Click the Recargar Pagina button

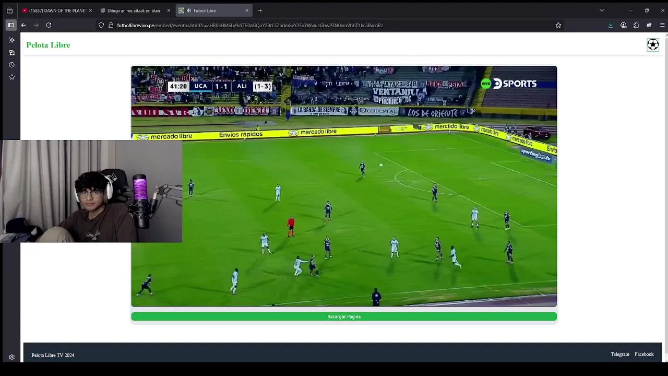click(344, 316)
